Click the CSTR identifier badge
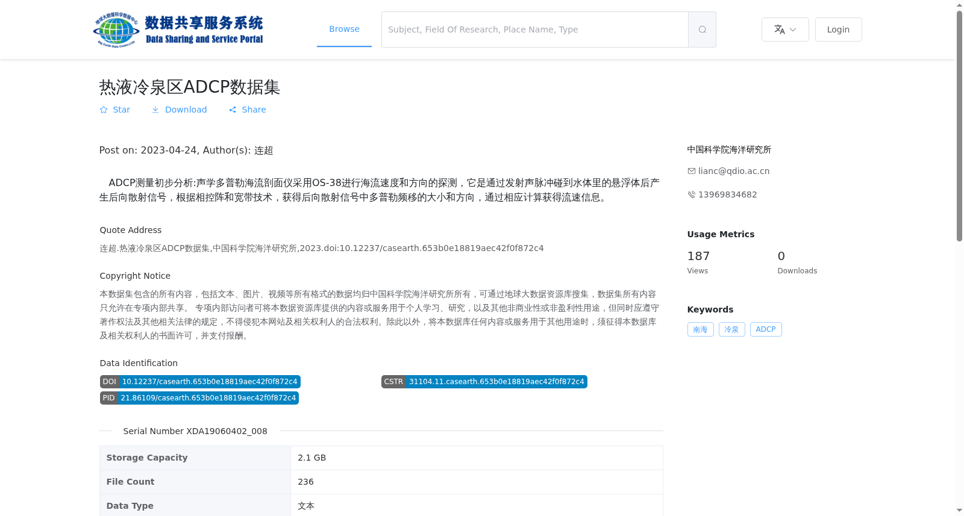Screen dimensions: 964x516 point(484,382)
